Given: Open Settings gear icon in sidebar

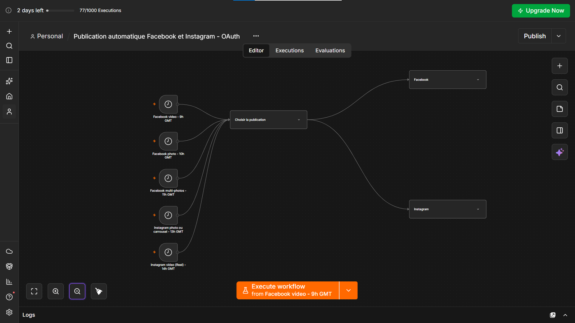Looking at the screenshot, I should (x=9, y=312).
